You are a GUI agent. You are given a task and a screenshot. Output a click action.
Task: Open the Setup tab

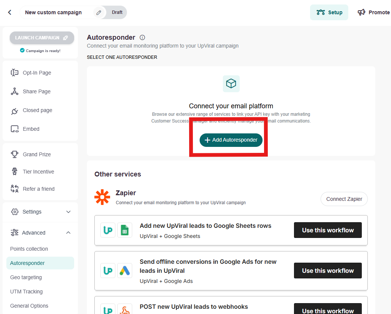[329, 12]
